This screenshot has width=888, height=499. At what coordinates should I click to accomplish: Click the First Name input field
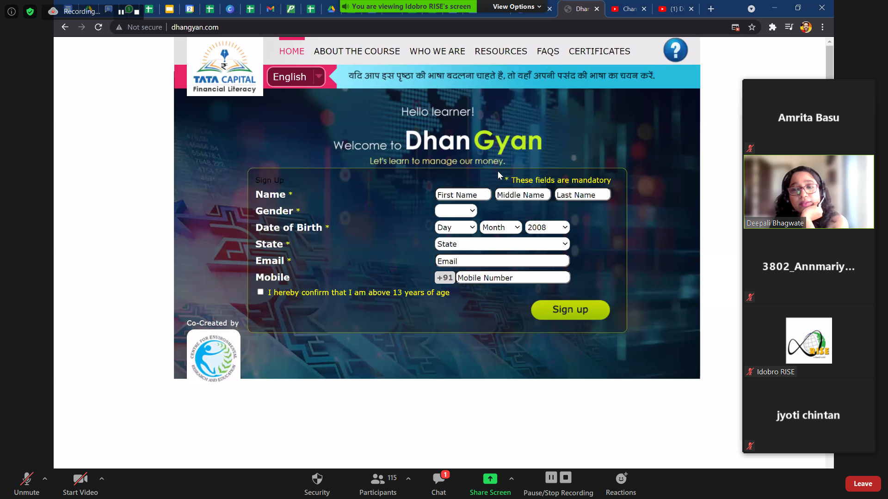pyautogui.click(x=463, y=195)
